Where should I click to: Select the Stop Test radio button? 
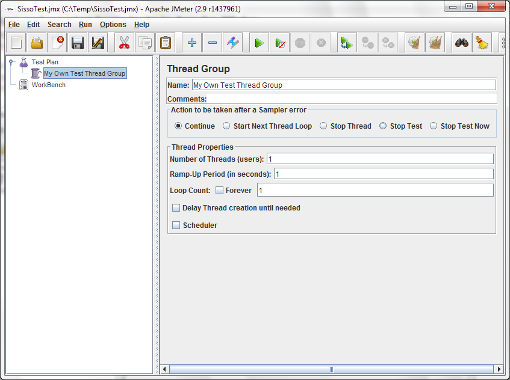pyautogui.click(x=383, y=126)
